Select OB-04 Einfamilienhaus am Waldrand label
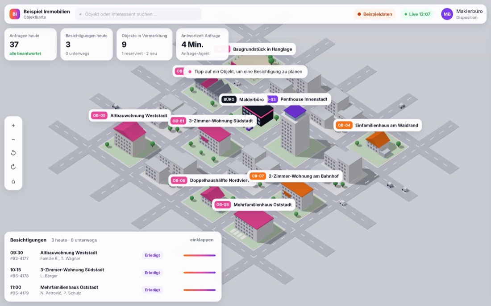The width and height of the screenshot is (491, 306). click(377, 125)
